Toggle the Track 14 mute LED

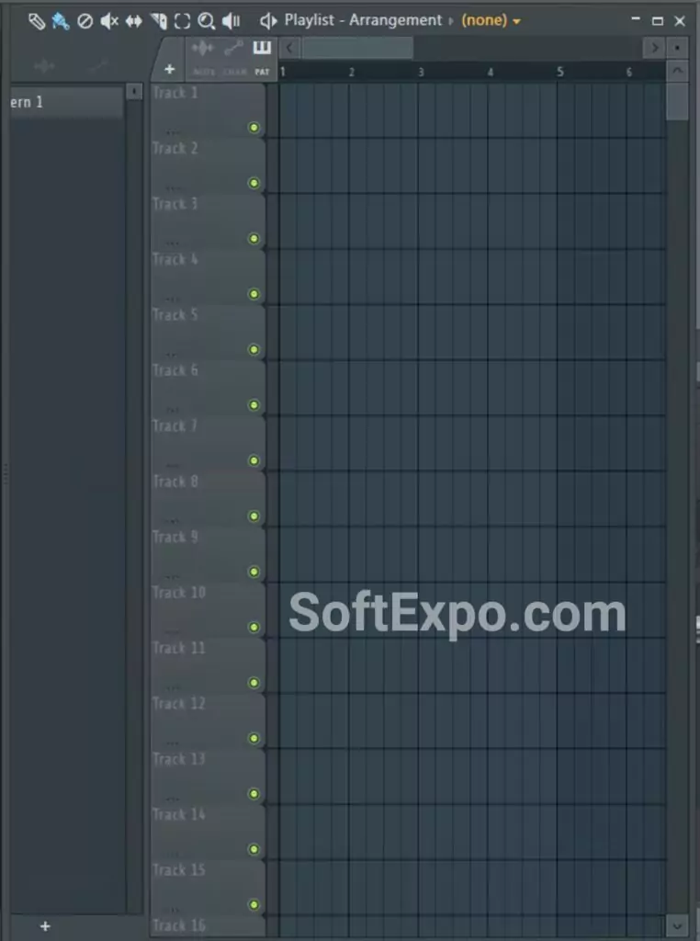[x=254, y=849]
